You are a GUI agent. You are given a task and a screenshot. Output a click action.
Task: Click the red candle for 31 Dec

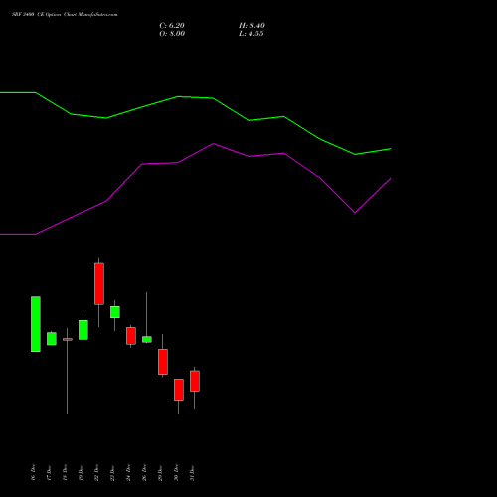tap(195, 381)
